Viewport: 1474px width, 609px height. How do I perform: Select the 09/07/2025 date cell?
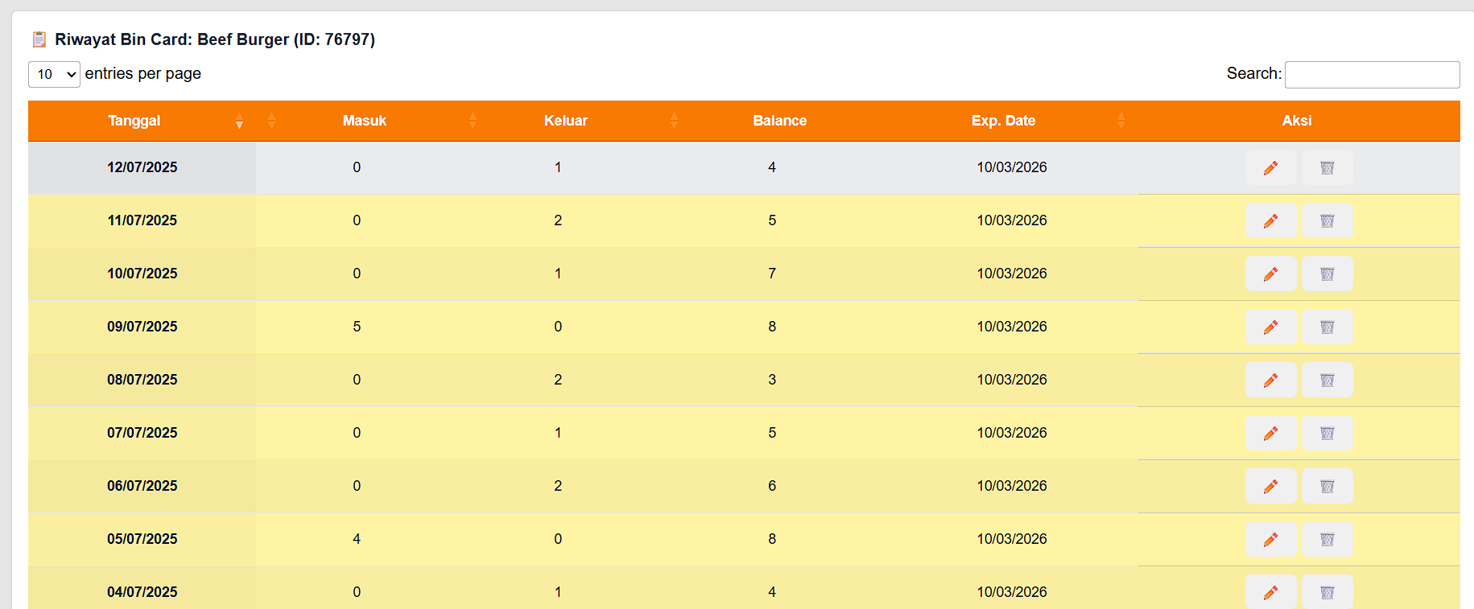pyautogui.click(x=142, y=327)
